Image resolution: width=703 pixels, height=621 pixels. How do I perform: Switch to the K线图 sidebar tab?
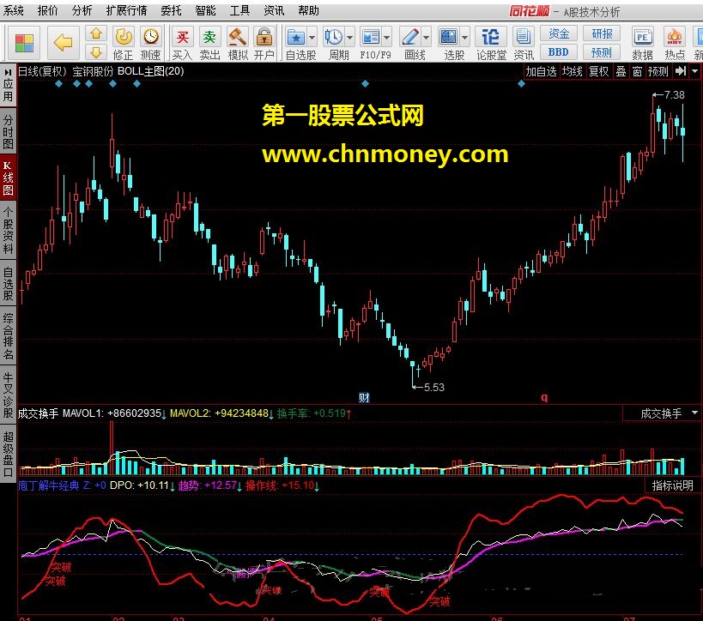coord(8,178)
